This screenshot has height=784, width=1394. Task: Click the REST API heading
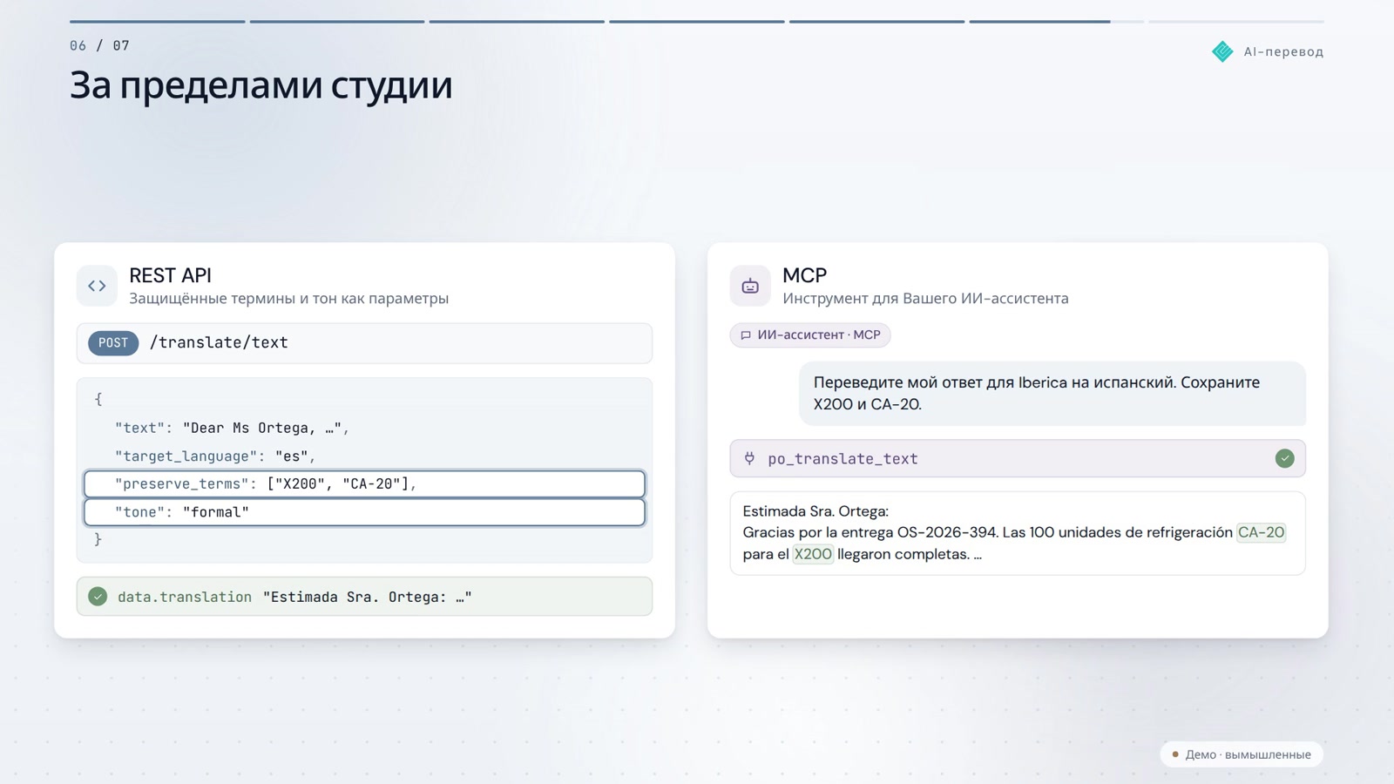click(x=170, y=275)
